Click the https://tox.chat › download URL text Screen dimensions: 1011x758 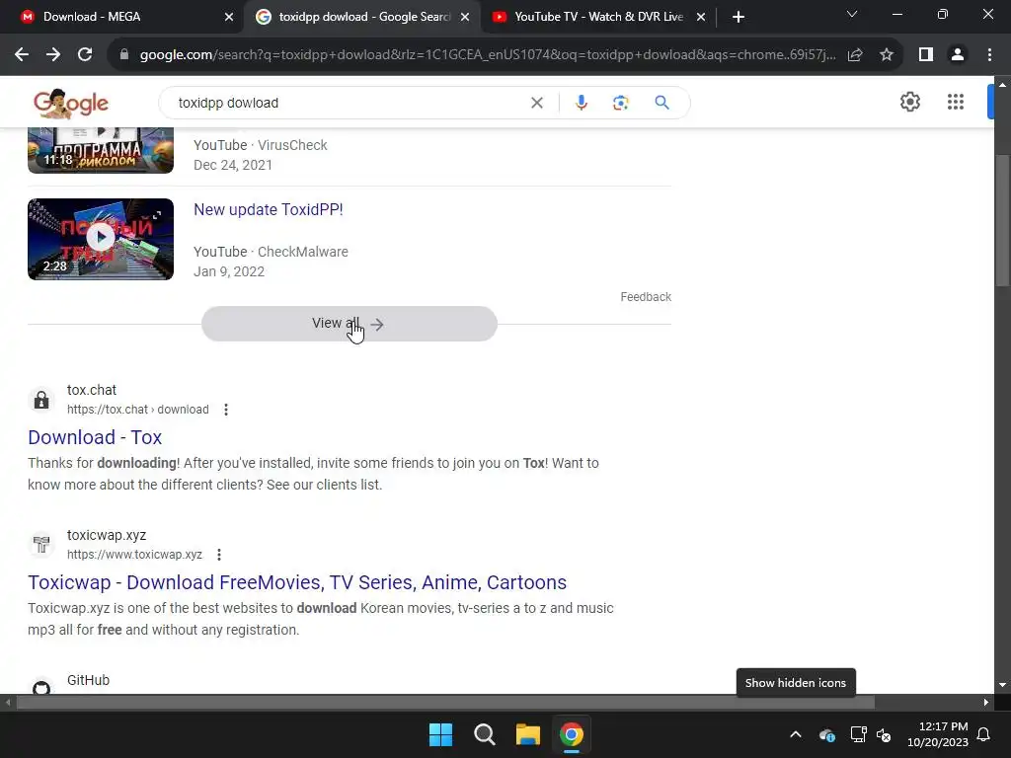pos(138,410)
